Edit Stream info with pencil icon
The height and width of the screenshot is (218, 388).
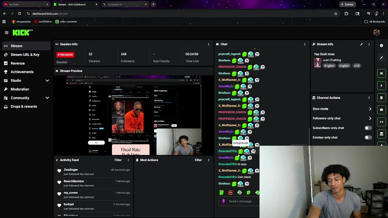pos(361,44)
